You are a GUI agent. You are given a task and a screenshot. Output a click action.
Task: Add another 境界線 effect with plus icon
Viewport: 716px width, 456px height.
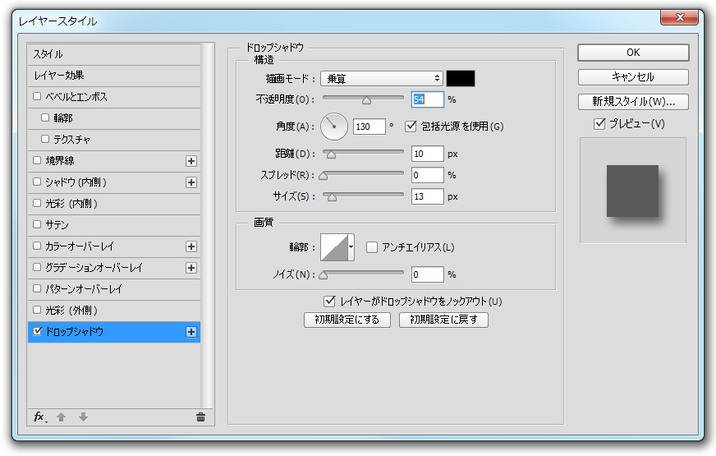click(x=191, y=161)
